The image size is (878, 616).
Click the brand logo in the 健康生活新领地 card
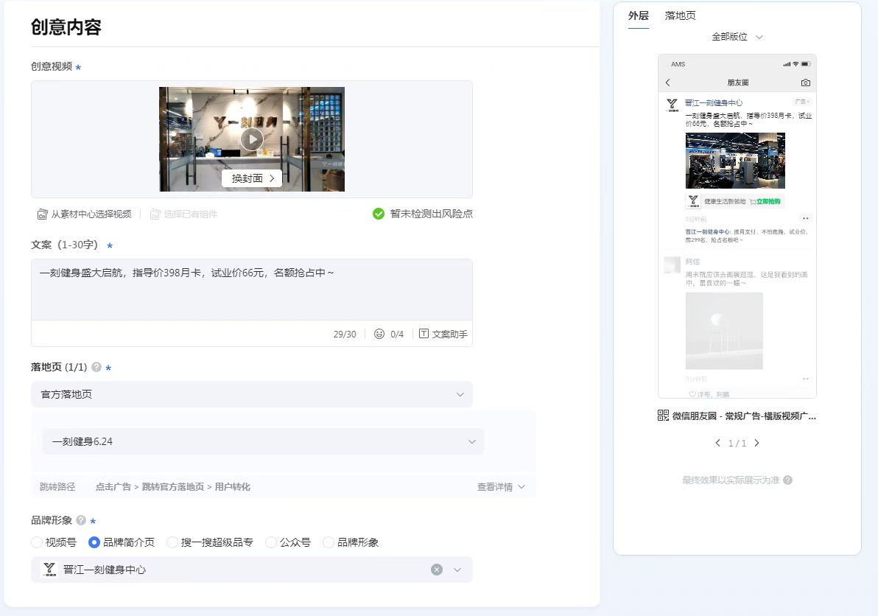693,201
